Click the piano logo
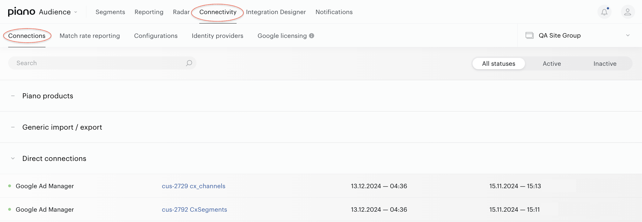The width and height of the screenshot is (642, 222). coord(21,12)
